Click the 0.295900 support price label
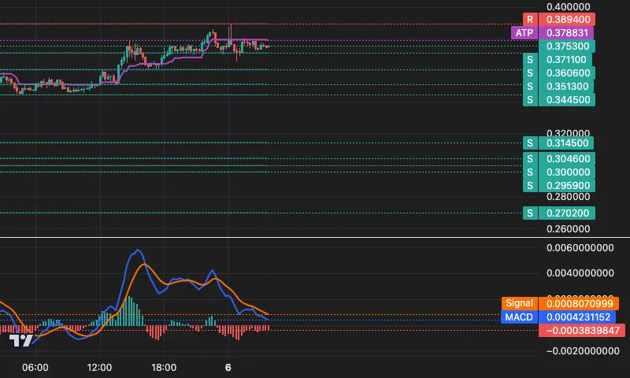This screenshot has width=630, height=378. pos(567,186)
